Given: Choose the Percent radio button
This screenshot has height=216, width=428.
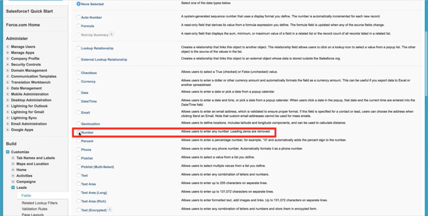Looking at the screenshot, I should (x=79, y=141).
